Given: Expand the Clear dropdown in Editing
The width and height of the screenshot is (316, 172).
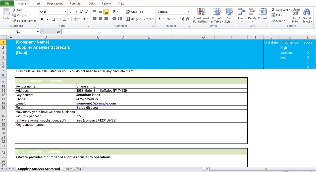Looking at the screenshot, I should (x=284, y=21).
